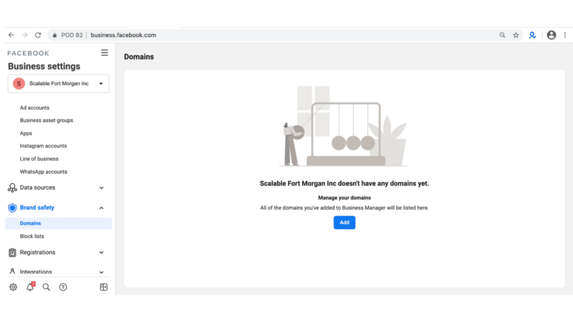
Task: Open Instagram accounts section
Action: click(x=43, y=146)
